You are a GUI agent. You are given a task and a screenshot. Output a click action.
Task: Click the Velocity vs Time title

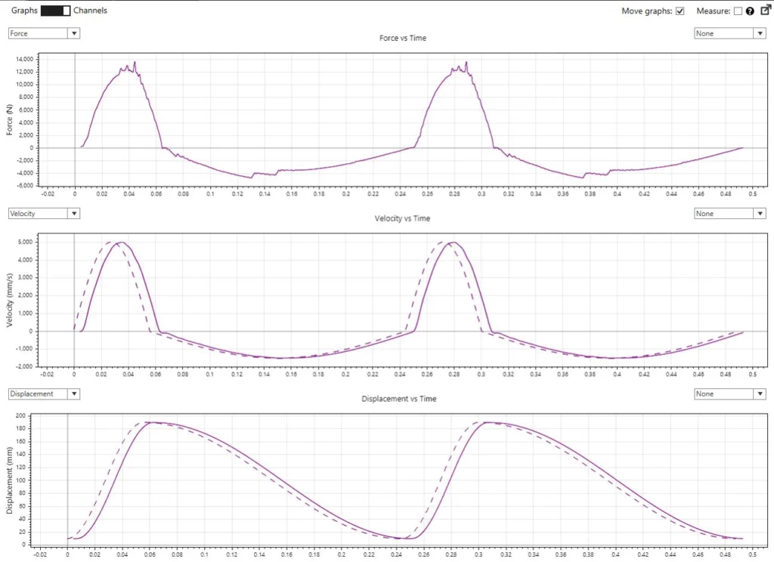(402, 218)
